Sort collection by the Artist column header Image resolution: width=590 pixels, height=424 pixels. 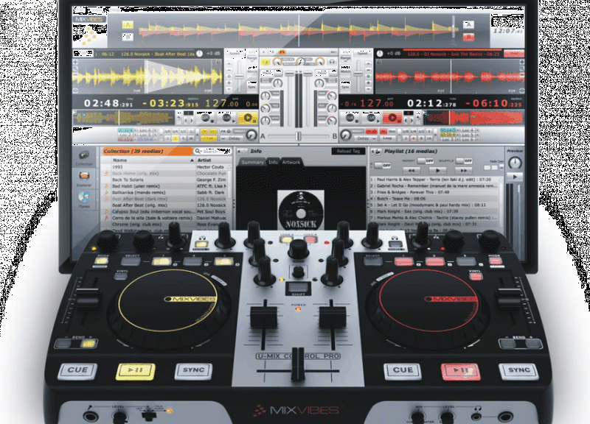pos(205,160)
